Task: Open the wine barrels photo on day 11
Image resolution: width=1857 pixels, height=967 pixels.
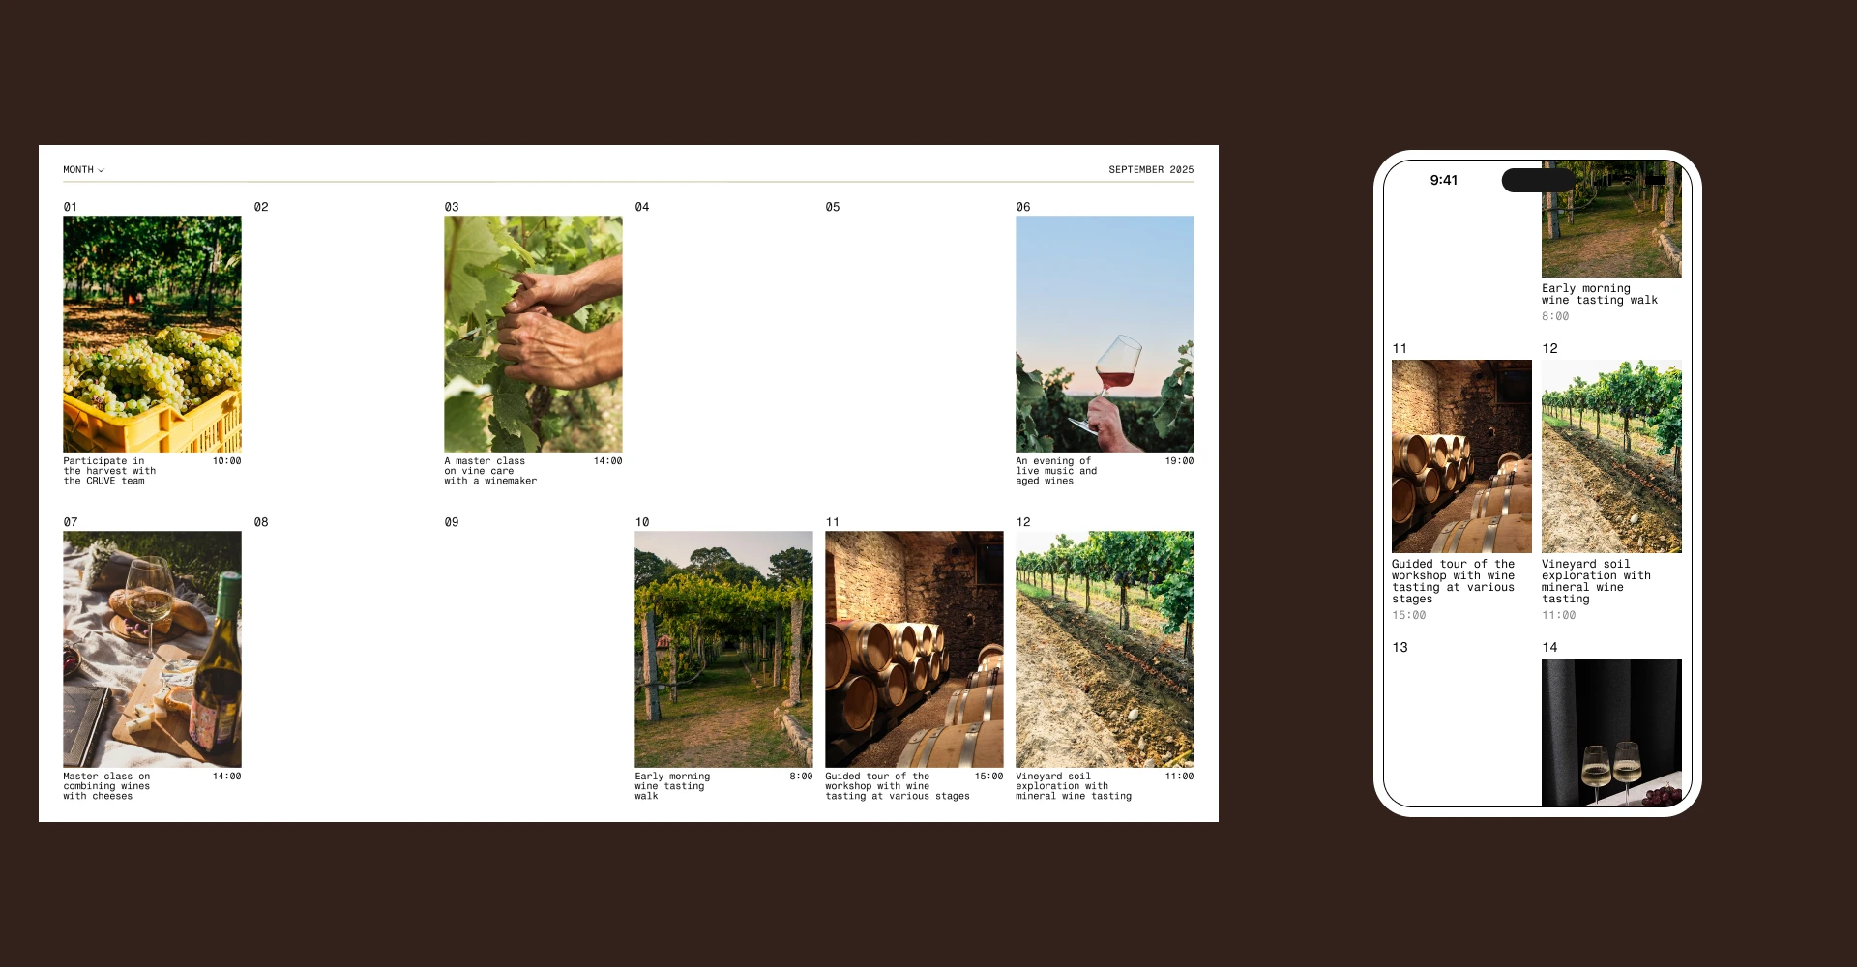Action: [x=914, y=648]
